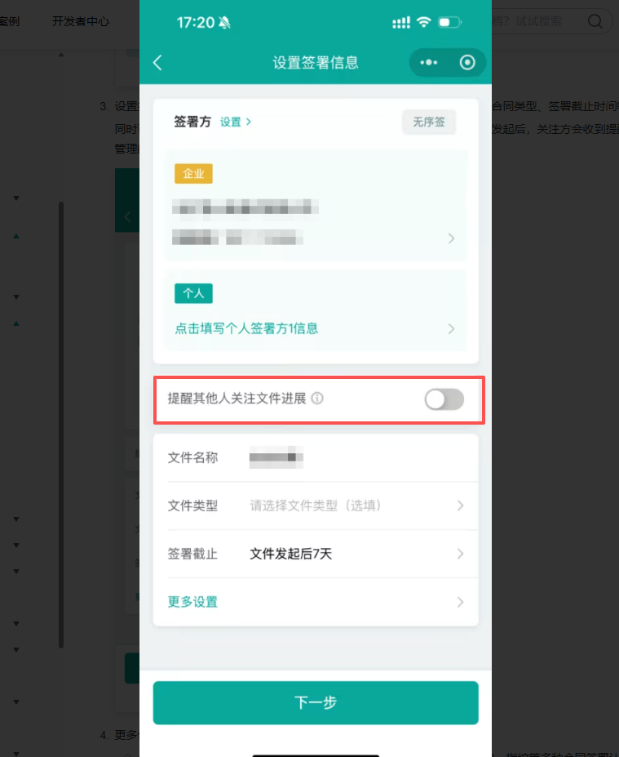Open 开发者中心 in background page nav

click(x=81, y=21)
